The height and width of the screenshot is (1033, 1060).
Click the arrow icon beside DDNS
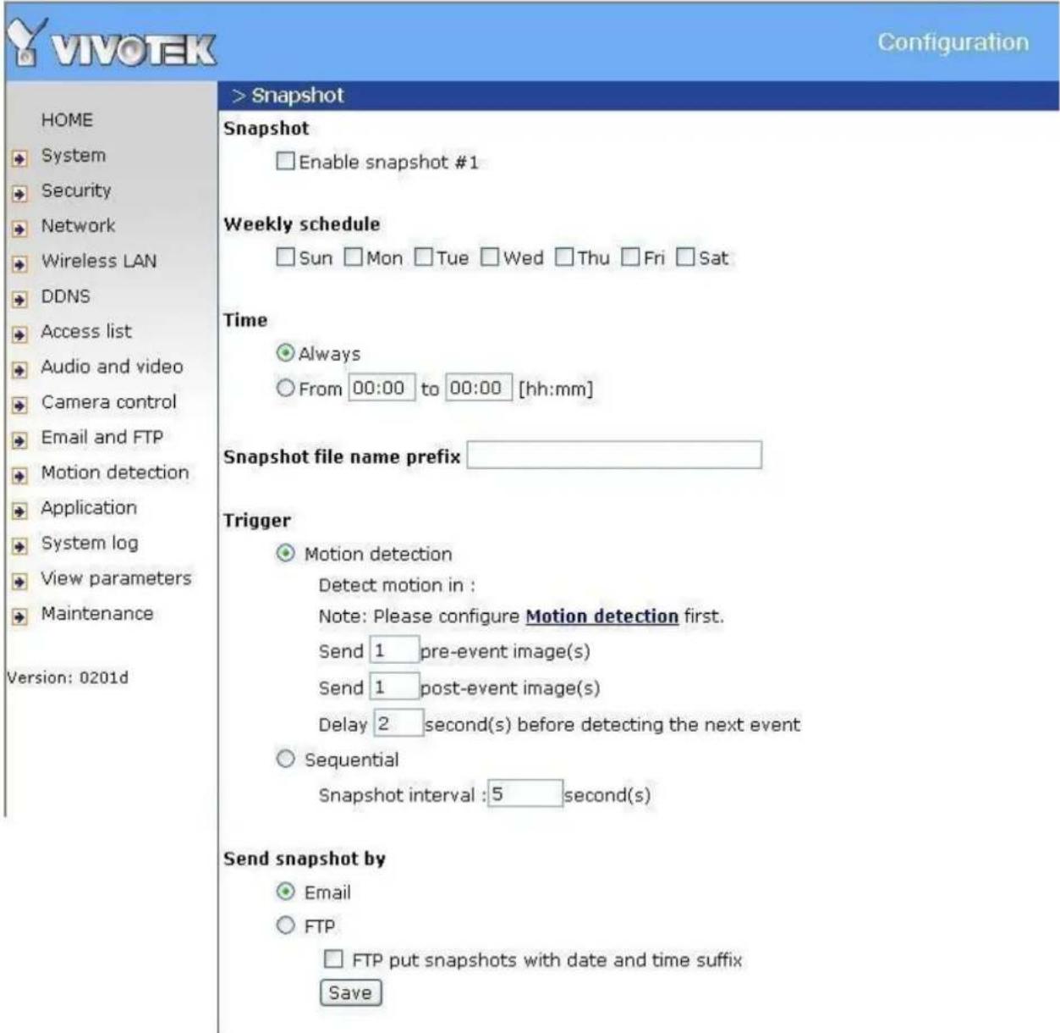pyautogui.click(x=19, y=299)
